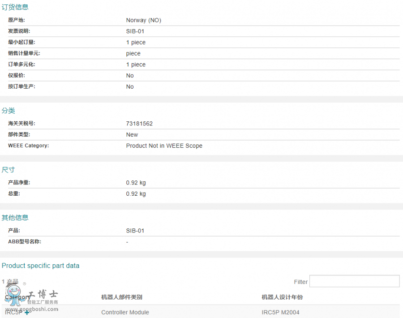403x318 pixels.
Task: Select the SIB-01 invoice description value
Action: [135, 31]
